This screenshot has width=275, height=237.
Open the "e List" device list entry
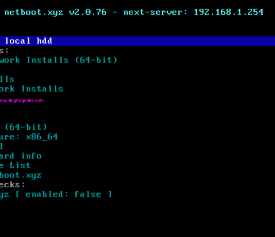(x=15, y=166)
